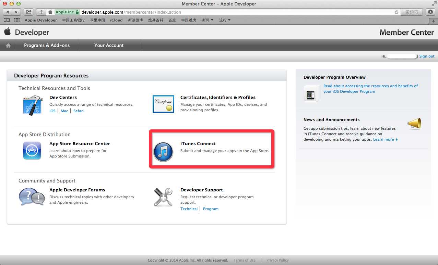Click the Member Center title
This screenshot has height=265, width=438.
tap(407, 32)
